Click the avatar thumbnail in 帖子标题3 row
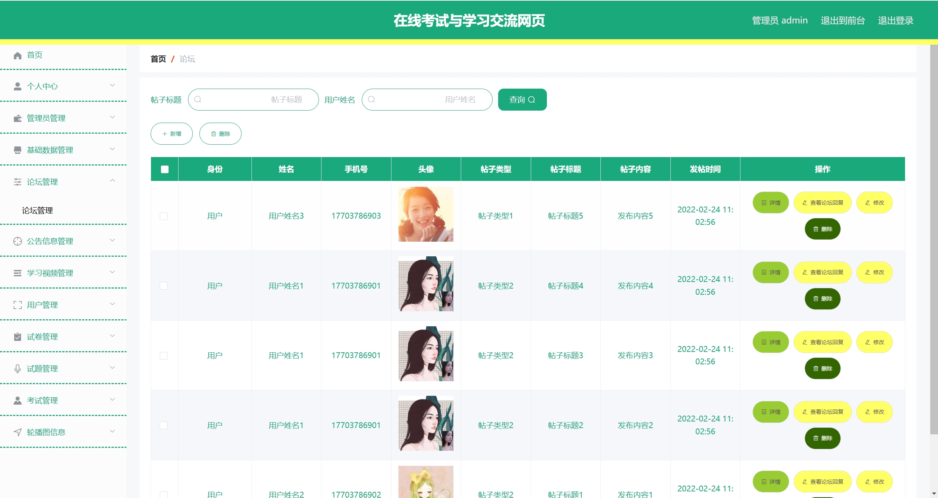Viewport: 938px width, 498px height. pos(426,354)
